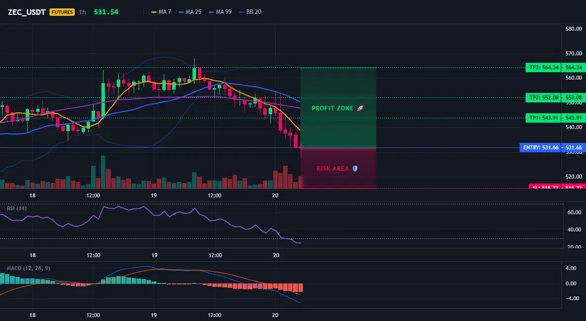Screen dimensions: 586x321
Task: Click the 60.00 RSI axis label
Action: [x=574, y=212]
